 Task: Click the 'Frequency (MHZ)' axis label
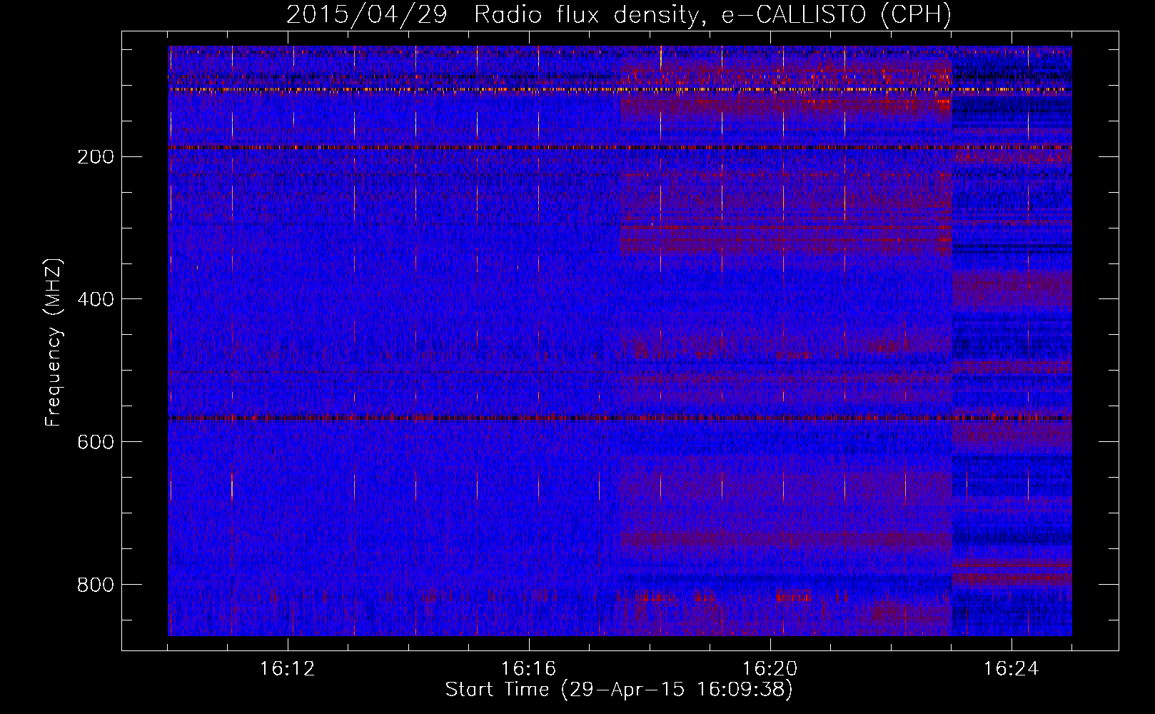tap(54, 341)
